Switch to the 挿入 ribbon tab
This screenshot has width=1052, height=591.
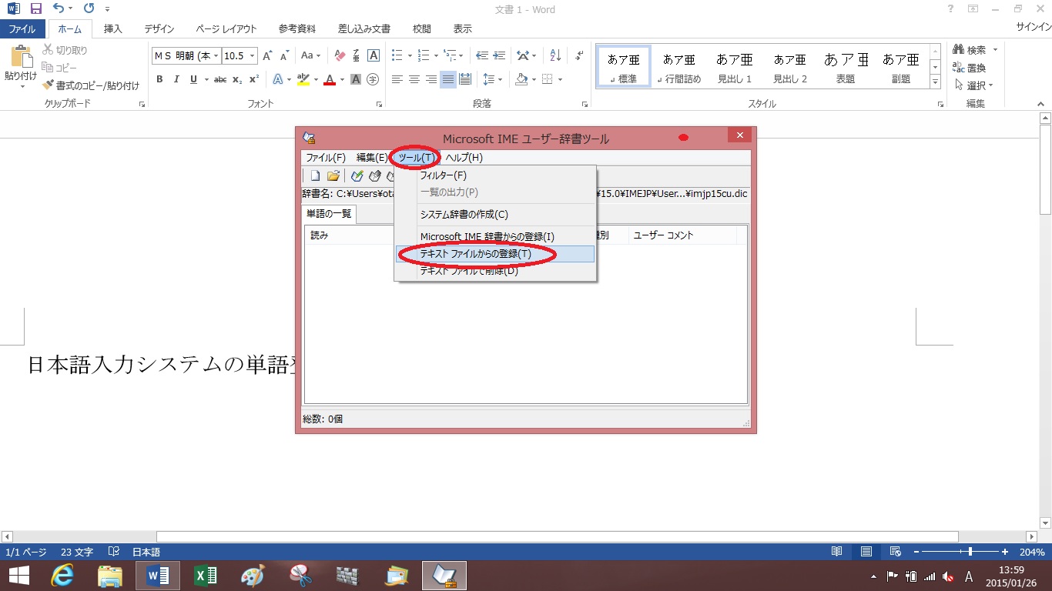[x=113, y=29]
